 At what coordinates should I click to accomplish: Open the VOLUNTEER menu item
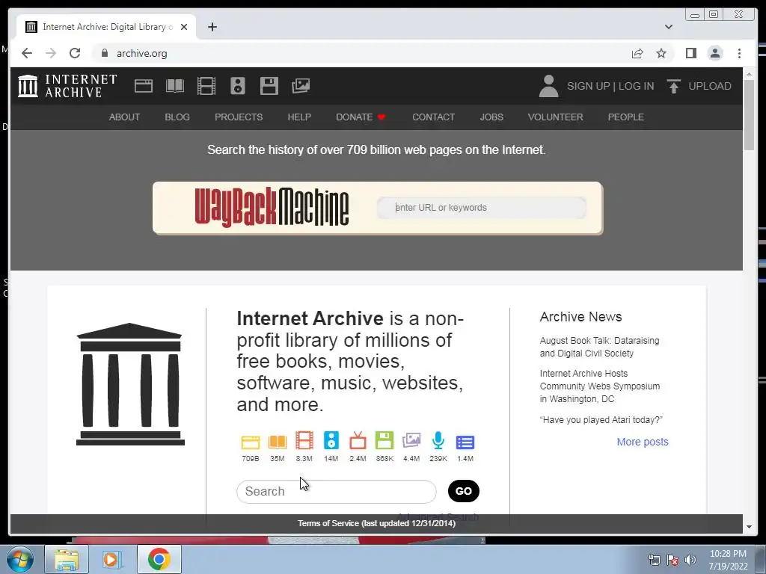556,117
